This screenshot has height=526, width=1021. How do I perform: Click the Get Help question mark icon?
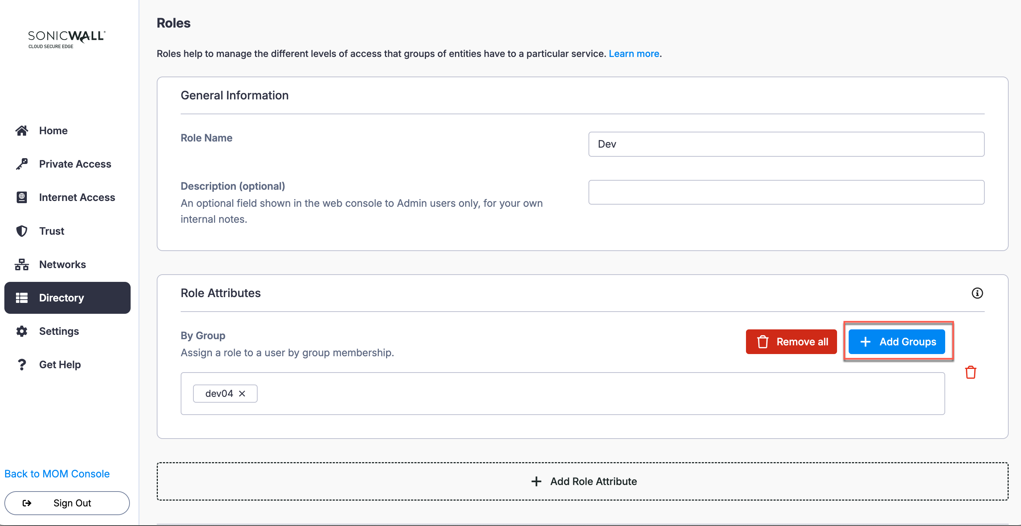22,364
